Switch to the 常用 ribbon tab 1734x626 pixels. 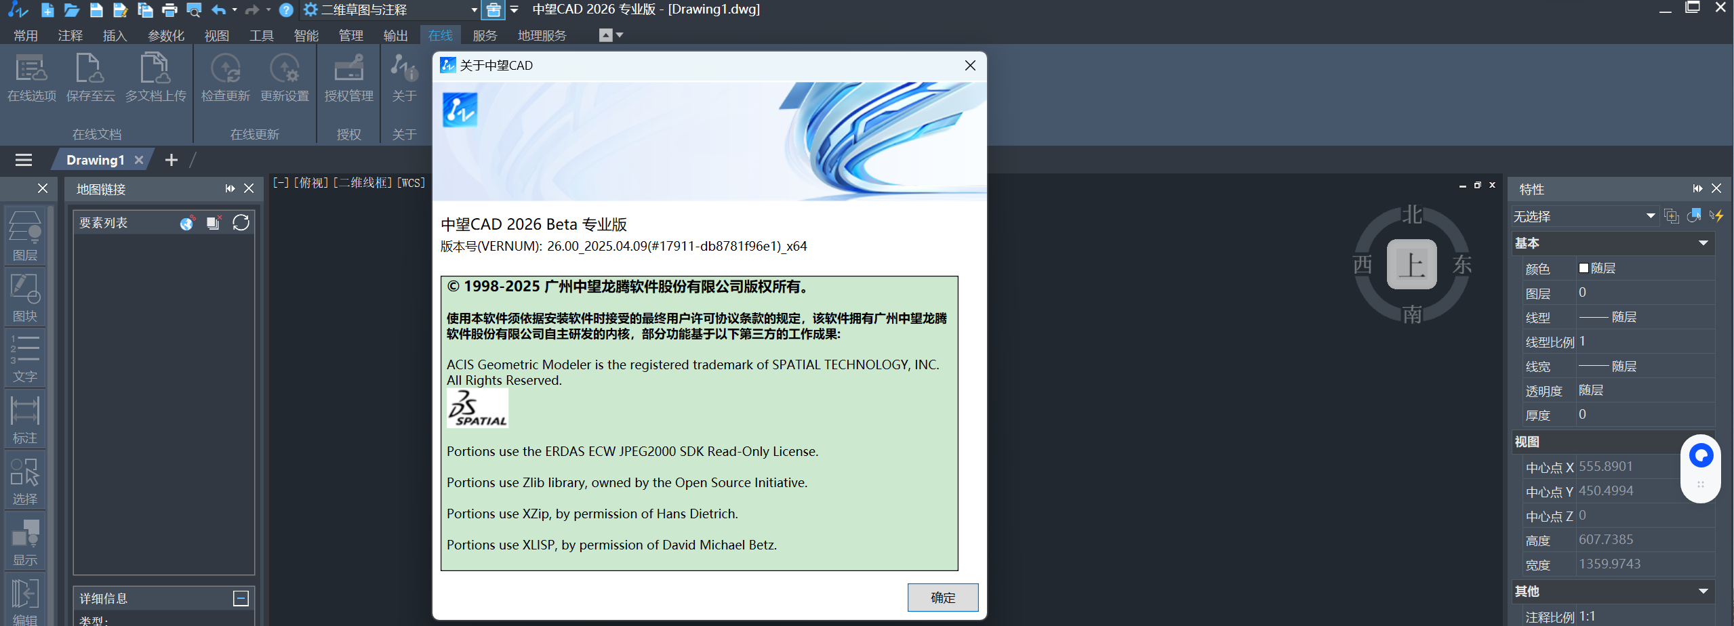click(x=25, y=35)
